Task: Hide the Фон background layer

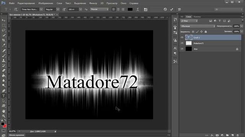Action: [182, 49]
